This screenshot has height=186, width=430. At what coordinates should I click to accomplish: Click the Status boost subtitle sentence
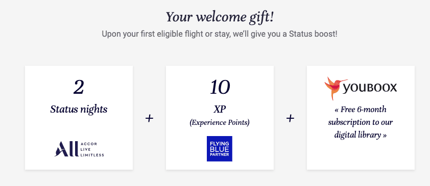[220, 34]
